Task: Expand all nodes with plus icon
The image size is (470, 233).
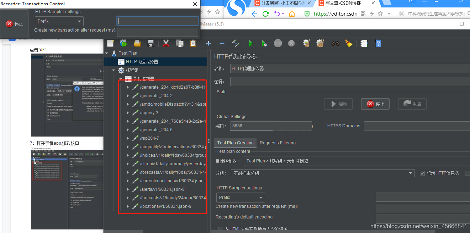Action: tap(208, 43)
